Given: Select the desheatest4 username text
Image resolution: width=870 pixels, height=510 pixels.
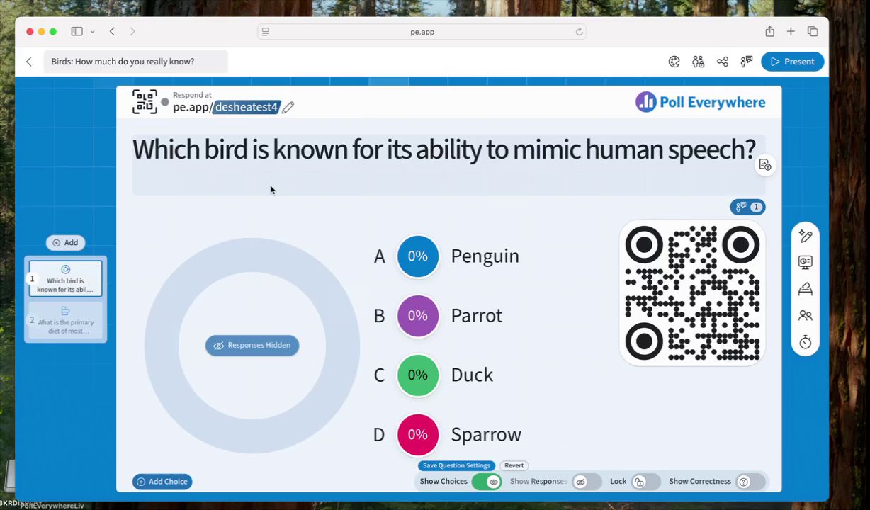Looking at the screenshot, I should (x=247, y=107).
